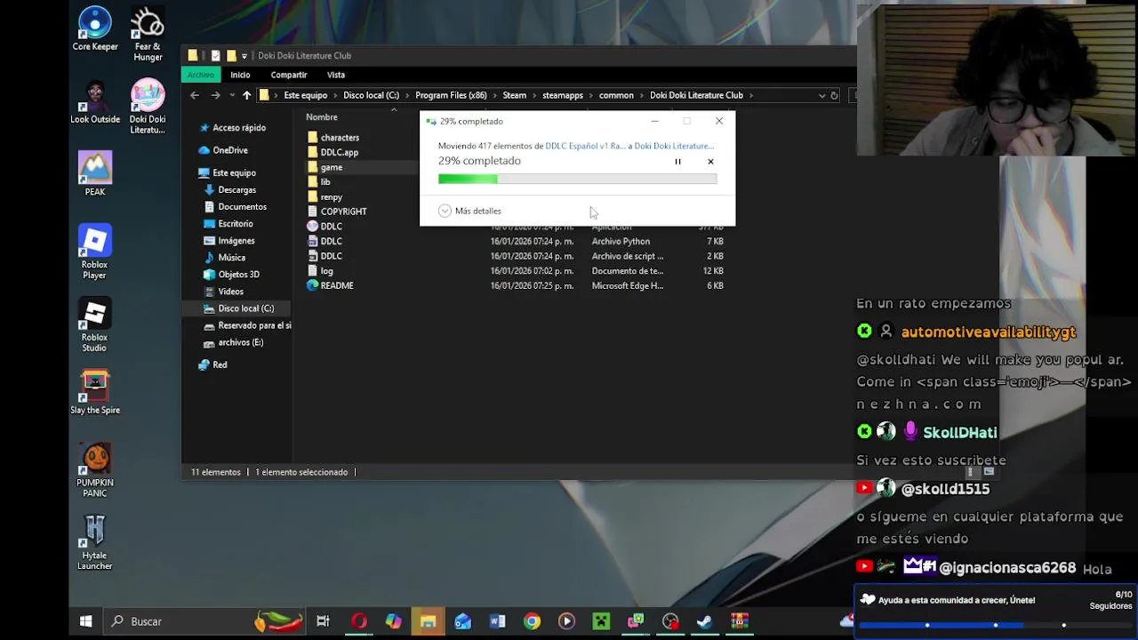Viewport: 1138px width, 640px height.
Task: Open Google Chrome from the taskbar
Action: click(x=532, y=621)
